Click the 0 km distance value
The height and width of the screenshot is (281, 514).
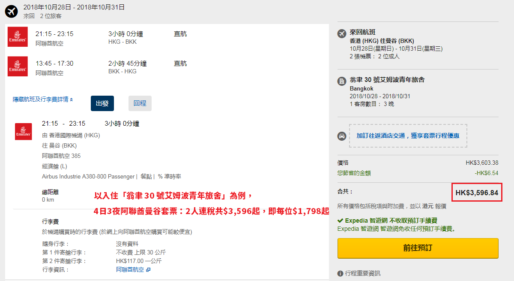[x=48, y=199]
